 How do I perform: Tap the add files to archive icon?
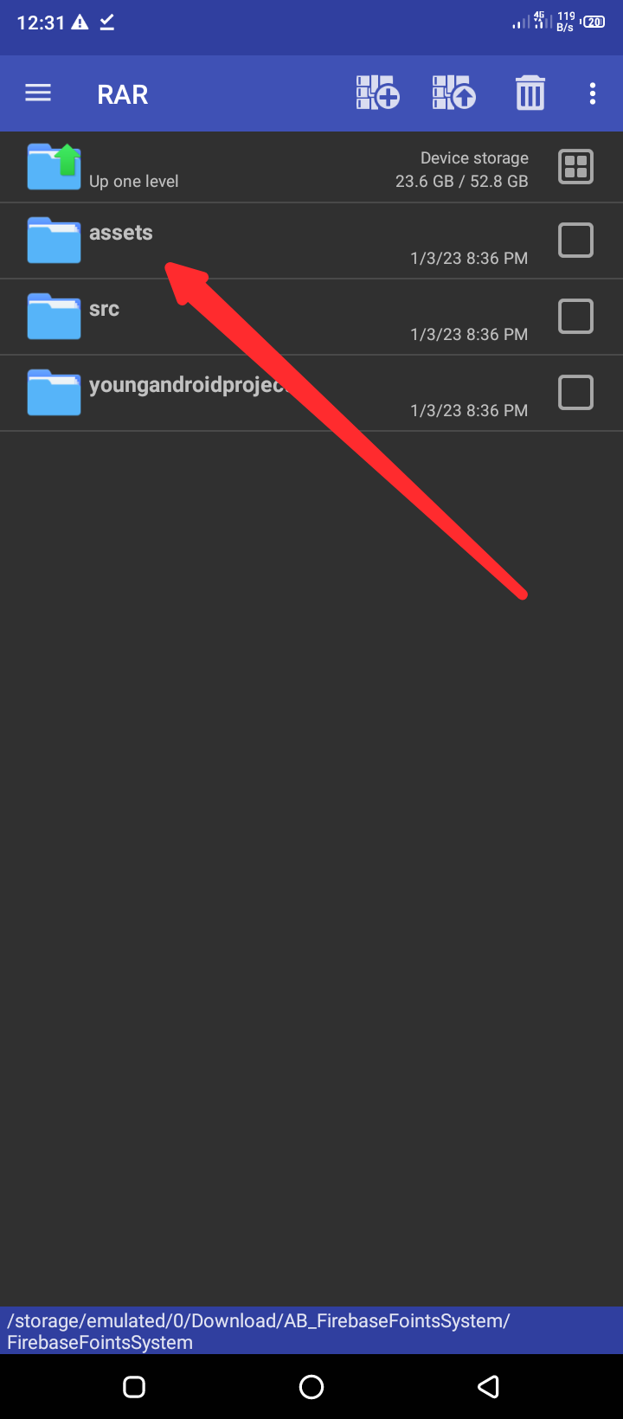point(377,93)
